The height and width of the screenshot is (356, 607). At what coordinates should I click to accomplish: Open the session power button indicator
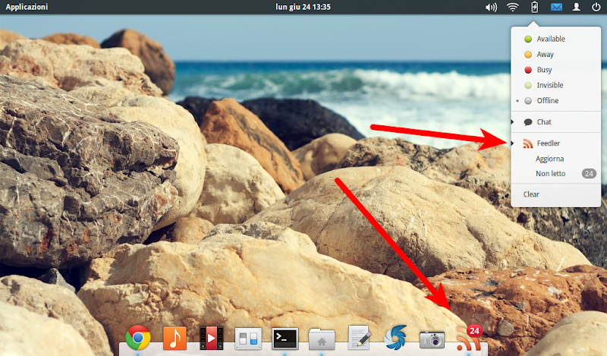[x=596, y=7]
